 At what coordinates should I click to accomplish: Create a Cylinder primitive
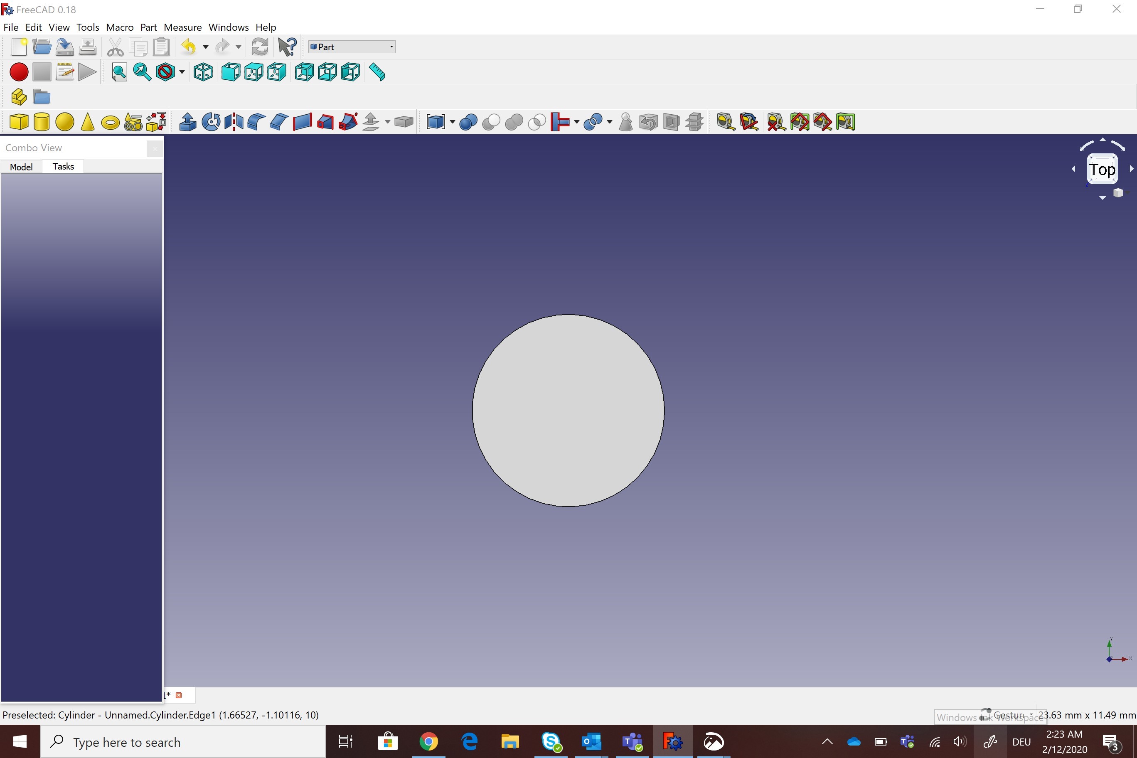[x=42, y=122]
